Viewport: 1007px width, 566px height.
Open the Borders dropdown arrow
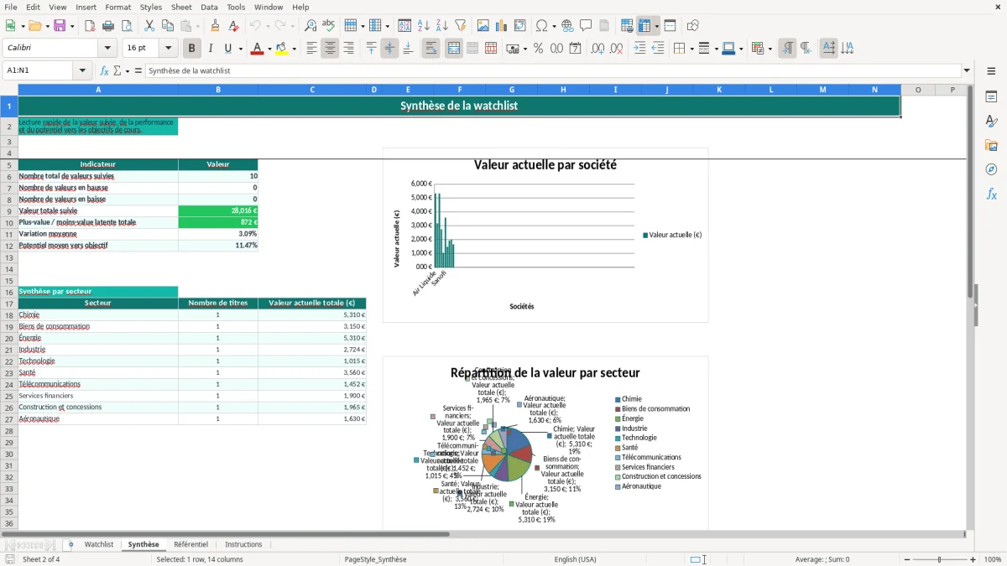pos(691,49)
